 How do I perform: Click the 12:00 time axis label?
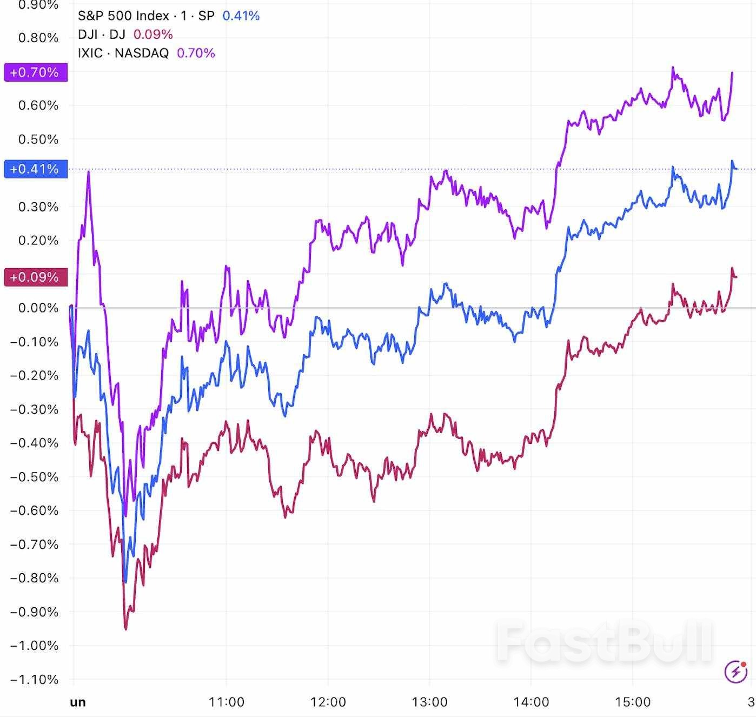point(328,702)
